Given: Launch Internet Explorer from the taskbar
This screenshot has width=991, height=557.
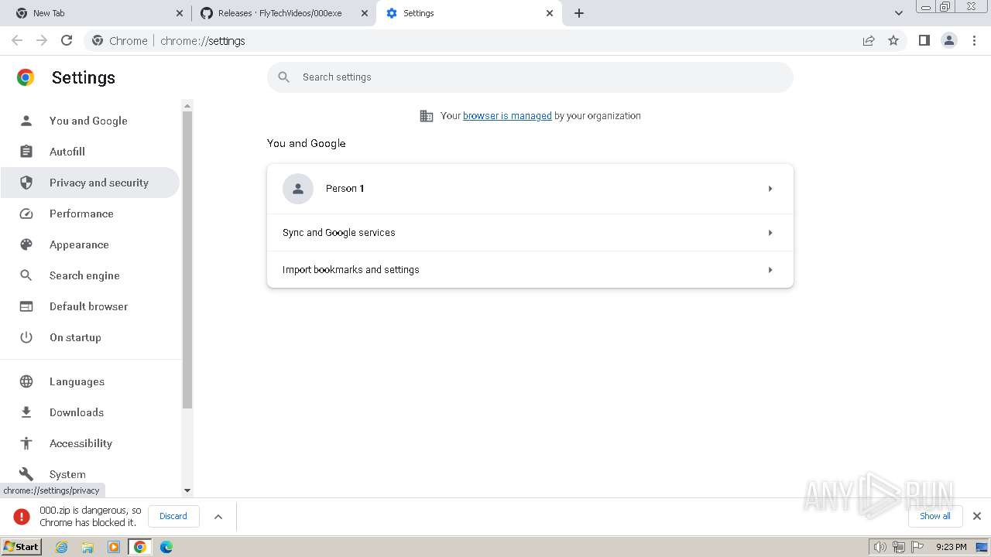Looking at the screenshot, I should coord(62,547).
